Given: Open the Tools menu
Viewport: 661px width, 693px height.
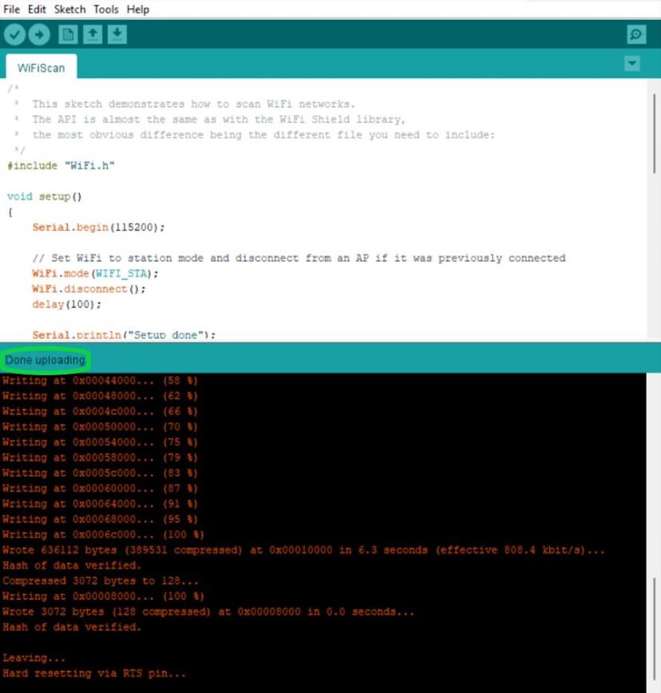Looking at the screenshot, I should (x=105, y=10).
